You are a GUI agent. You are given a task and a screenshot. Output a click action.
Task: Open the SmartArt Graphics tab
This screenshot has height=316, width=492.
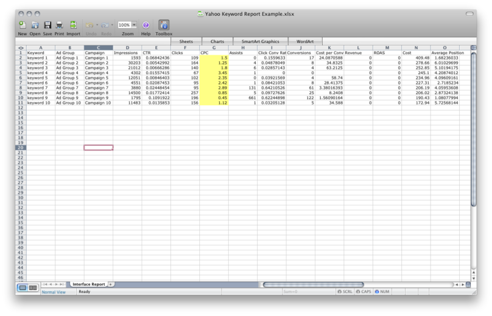click(x=260, y=41)
